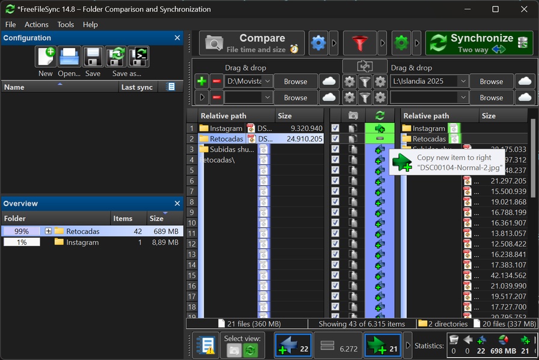Click the swap sides icon
Image resolution: width=539 pixels, height=360 pixels.
point(365,67)
